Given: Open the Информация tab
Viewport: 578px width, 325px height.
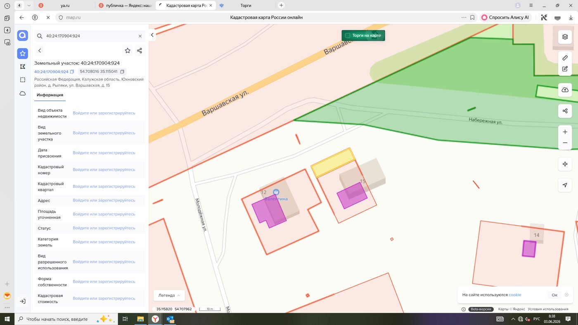Looking at the screenshot, I should (x=50, y=95).
